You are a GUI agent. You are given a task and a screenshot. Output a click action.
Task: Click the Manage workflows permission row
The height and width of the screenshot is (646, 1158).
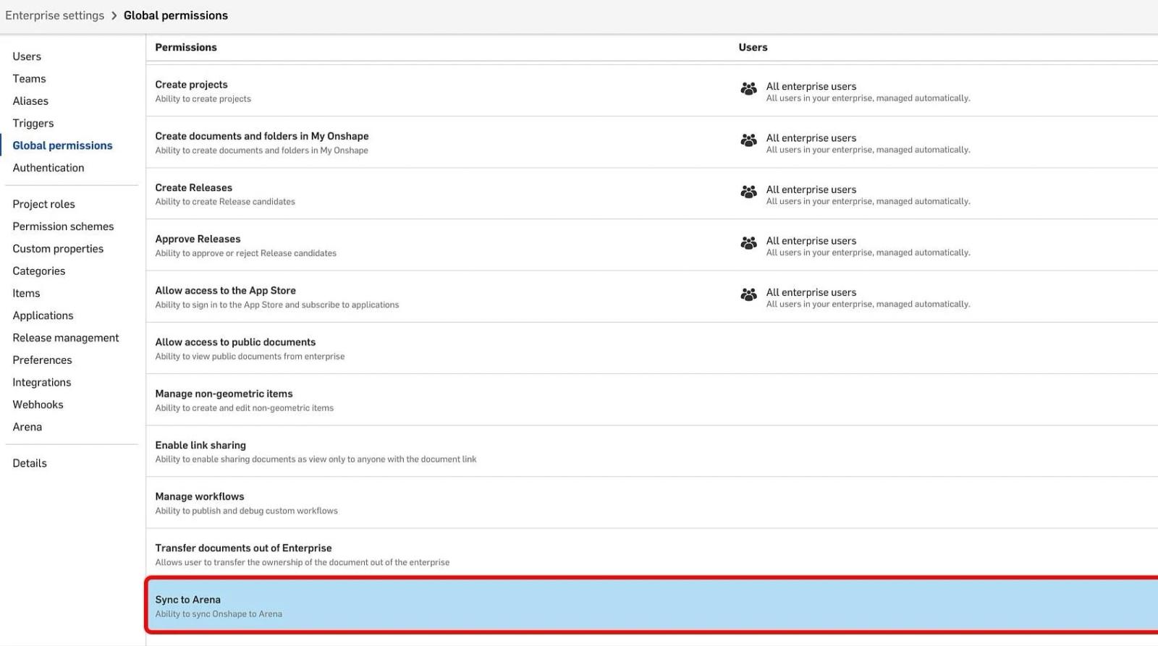click(x=434, y=503)
